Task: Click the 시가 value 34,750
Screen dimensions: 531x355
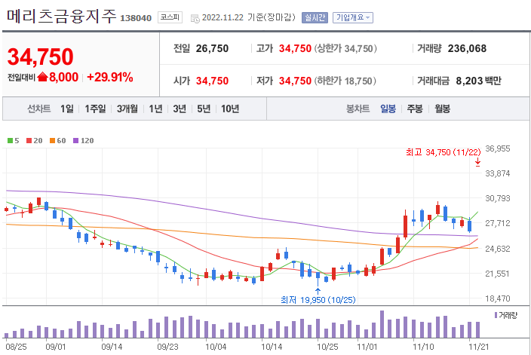Action: tap(212, 81)
